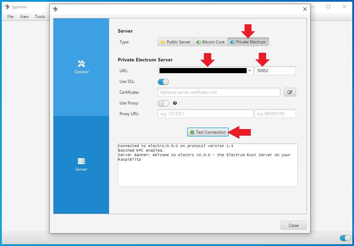Click the Close button in the dialog
The height and width of the screenshot is (246, 354).
(x=294, y=225)
